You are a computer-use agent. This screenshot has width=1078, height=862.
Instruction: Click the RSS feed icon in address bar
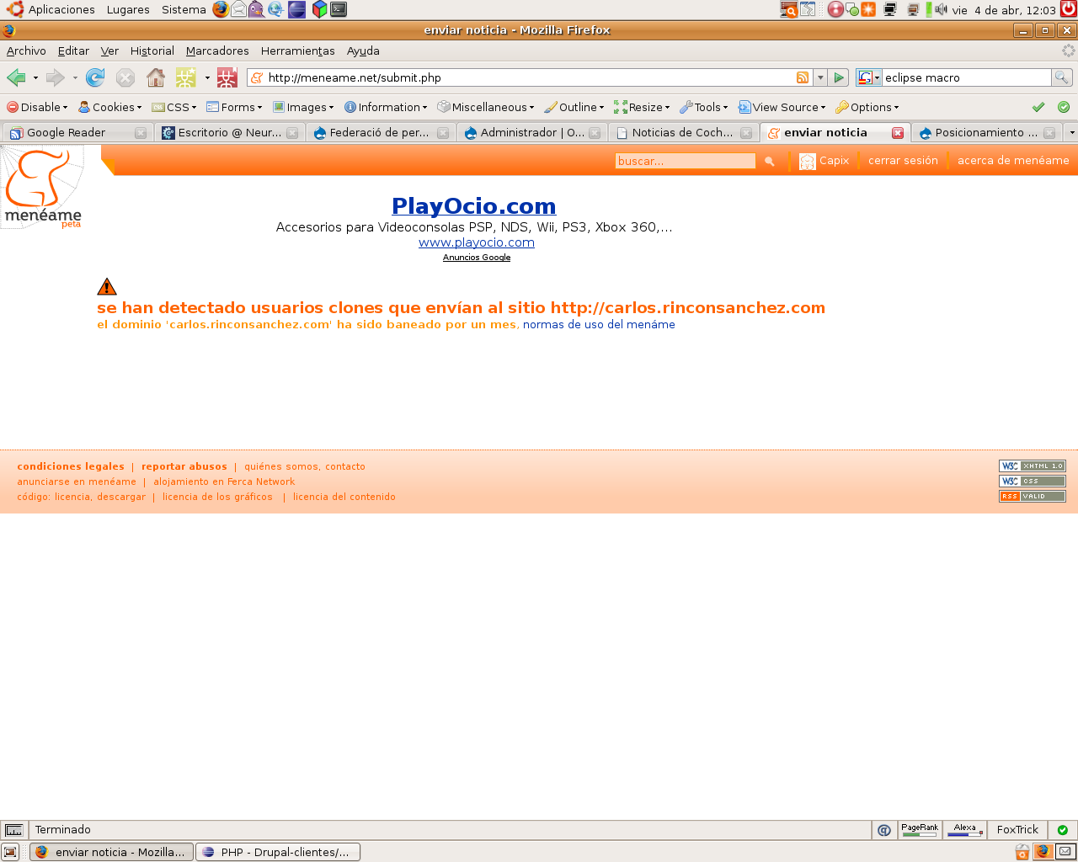coord(803,77)
